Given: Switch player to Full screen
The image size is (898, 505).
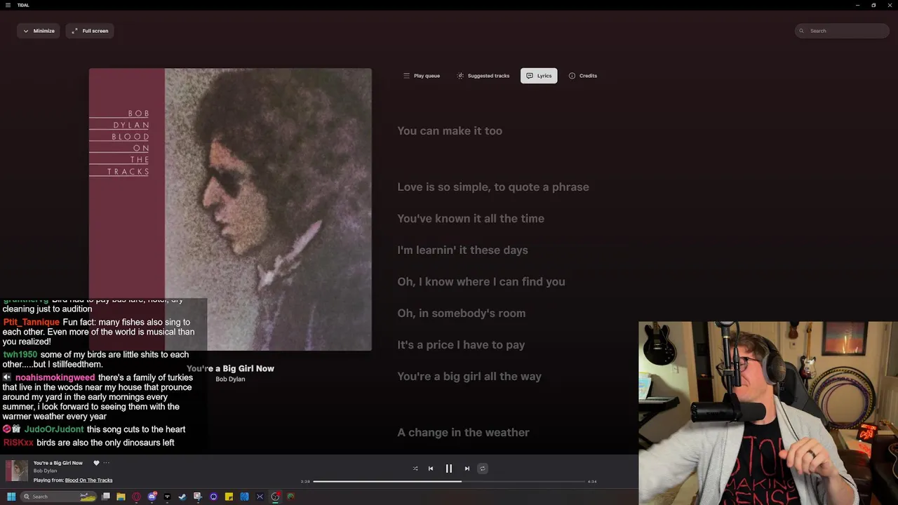Looking at the screenshot, I should tap(90, 31).
